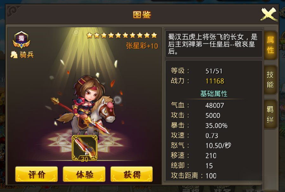Open the 羁绊 tab

[x=270, y=114]
